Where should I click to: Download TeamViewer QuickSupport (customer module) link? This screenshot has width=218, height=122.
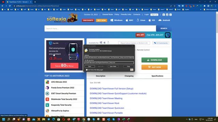coord(118,94)
